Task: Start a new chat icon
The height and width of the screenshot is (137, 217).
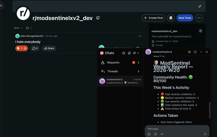Action: (x=129, y=53)
